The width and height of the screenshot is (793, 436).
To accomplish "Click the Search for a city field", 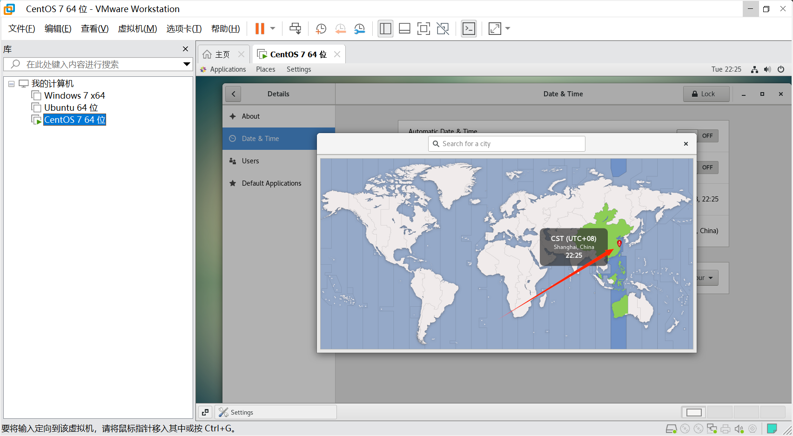I will coord(506,144).
